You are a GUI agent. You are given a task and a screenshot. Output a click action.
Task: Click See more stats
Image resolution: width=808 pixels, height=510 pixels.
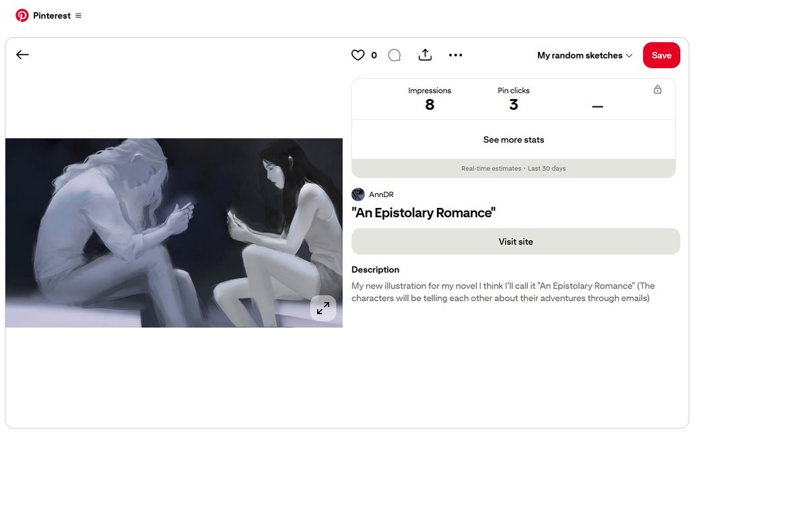click(514, 140)
